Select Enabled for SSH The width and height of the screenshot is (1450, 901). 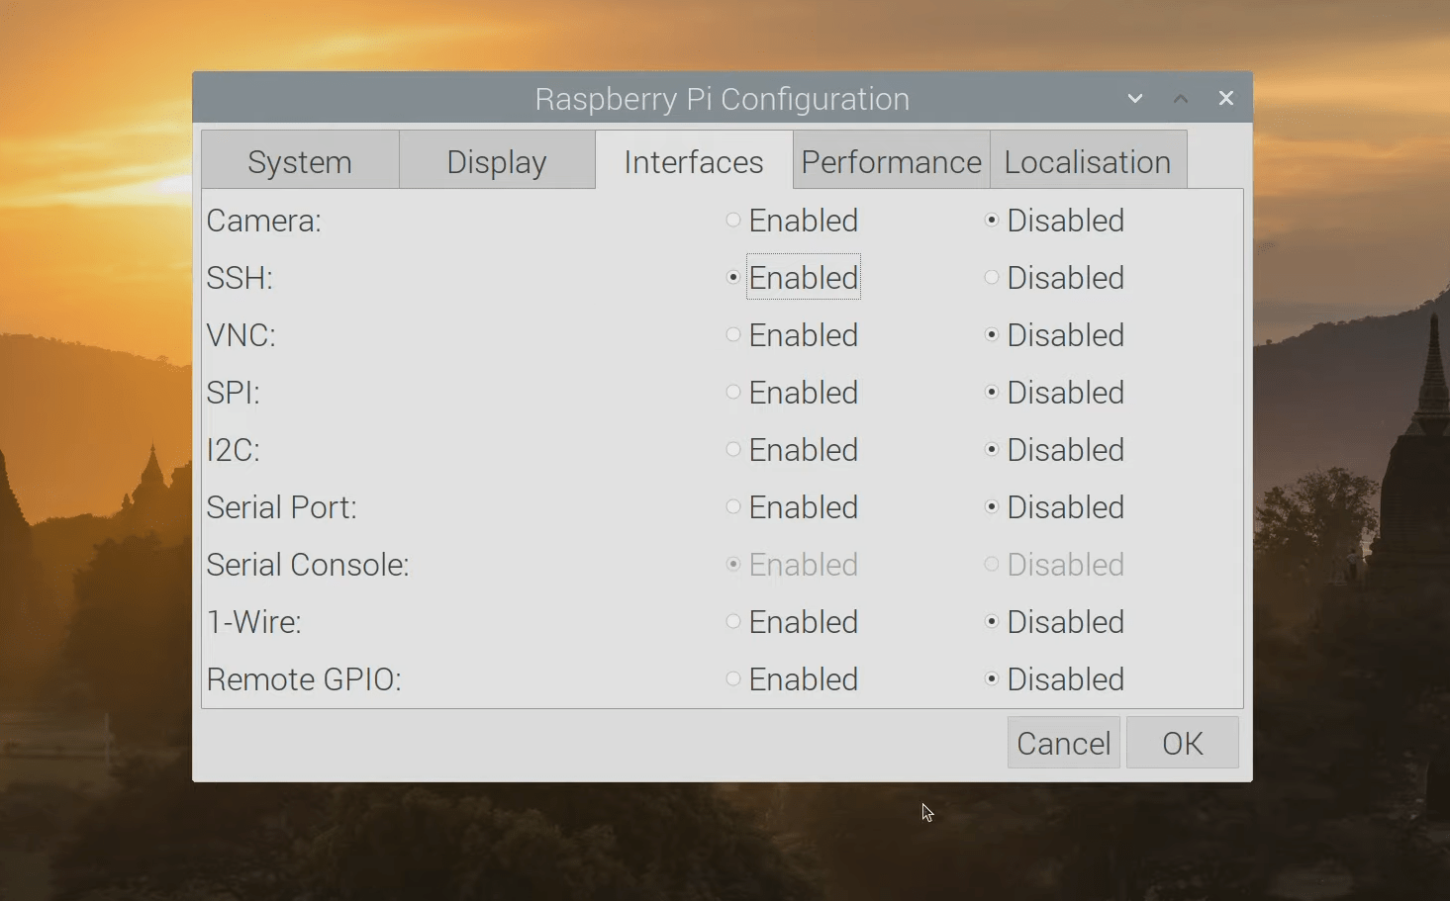point(792,278)
